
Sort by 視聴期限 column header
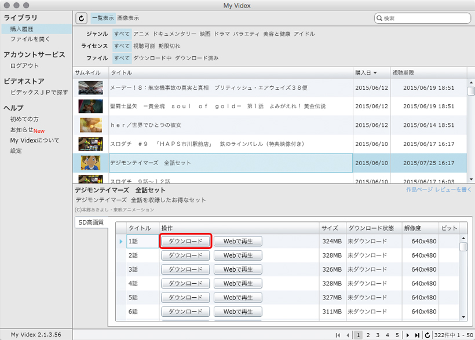(x=428, y=73)
